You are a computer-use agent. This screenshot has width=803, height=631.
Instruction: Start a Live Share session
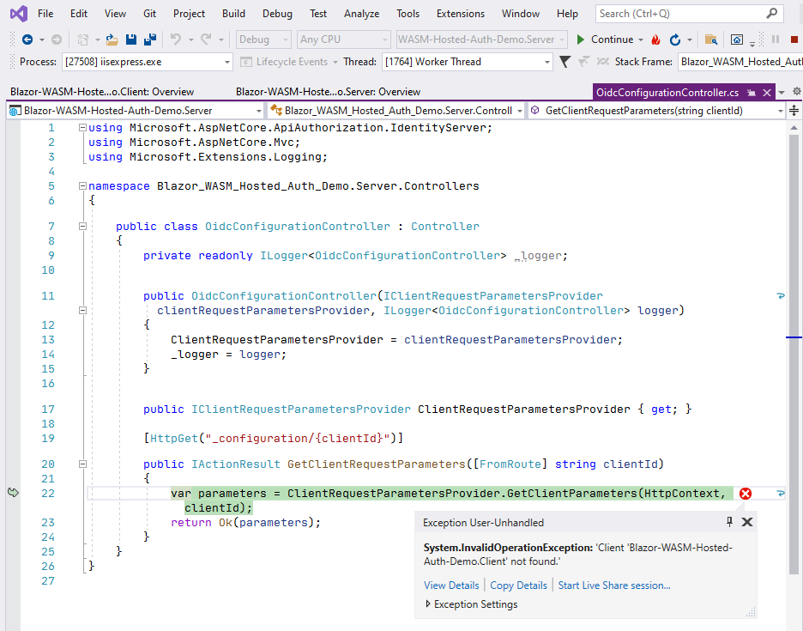pos(613,585)
